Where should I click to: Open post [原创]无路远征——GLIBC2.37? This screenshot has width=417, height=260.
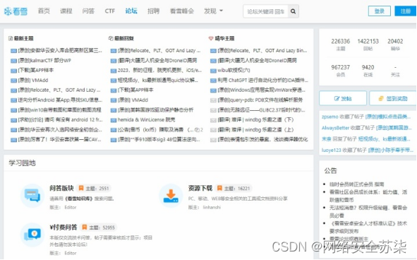(261, 110)
